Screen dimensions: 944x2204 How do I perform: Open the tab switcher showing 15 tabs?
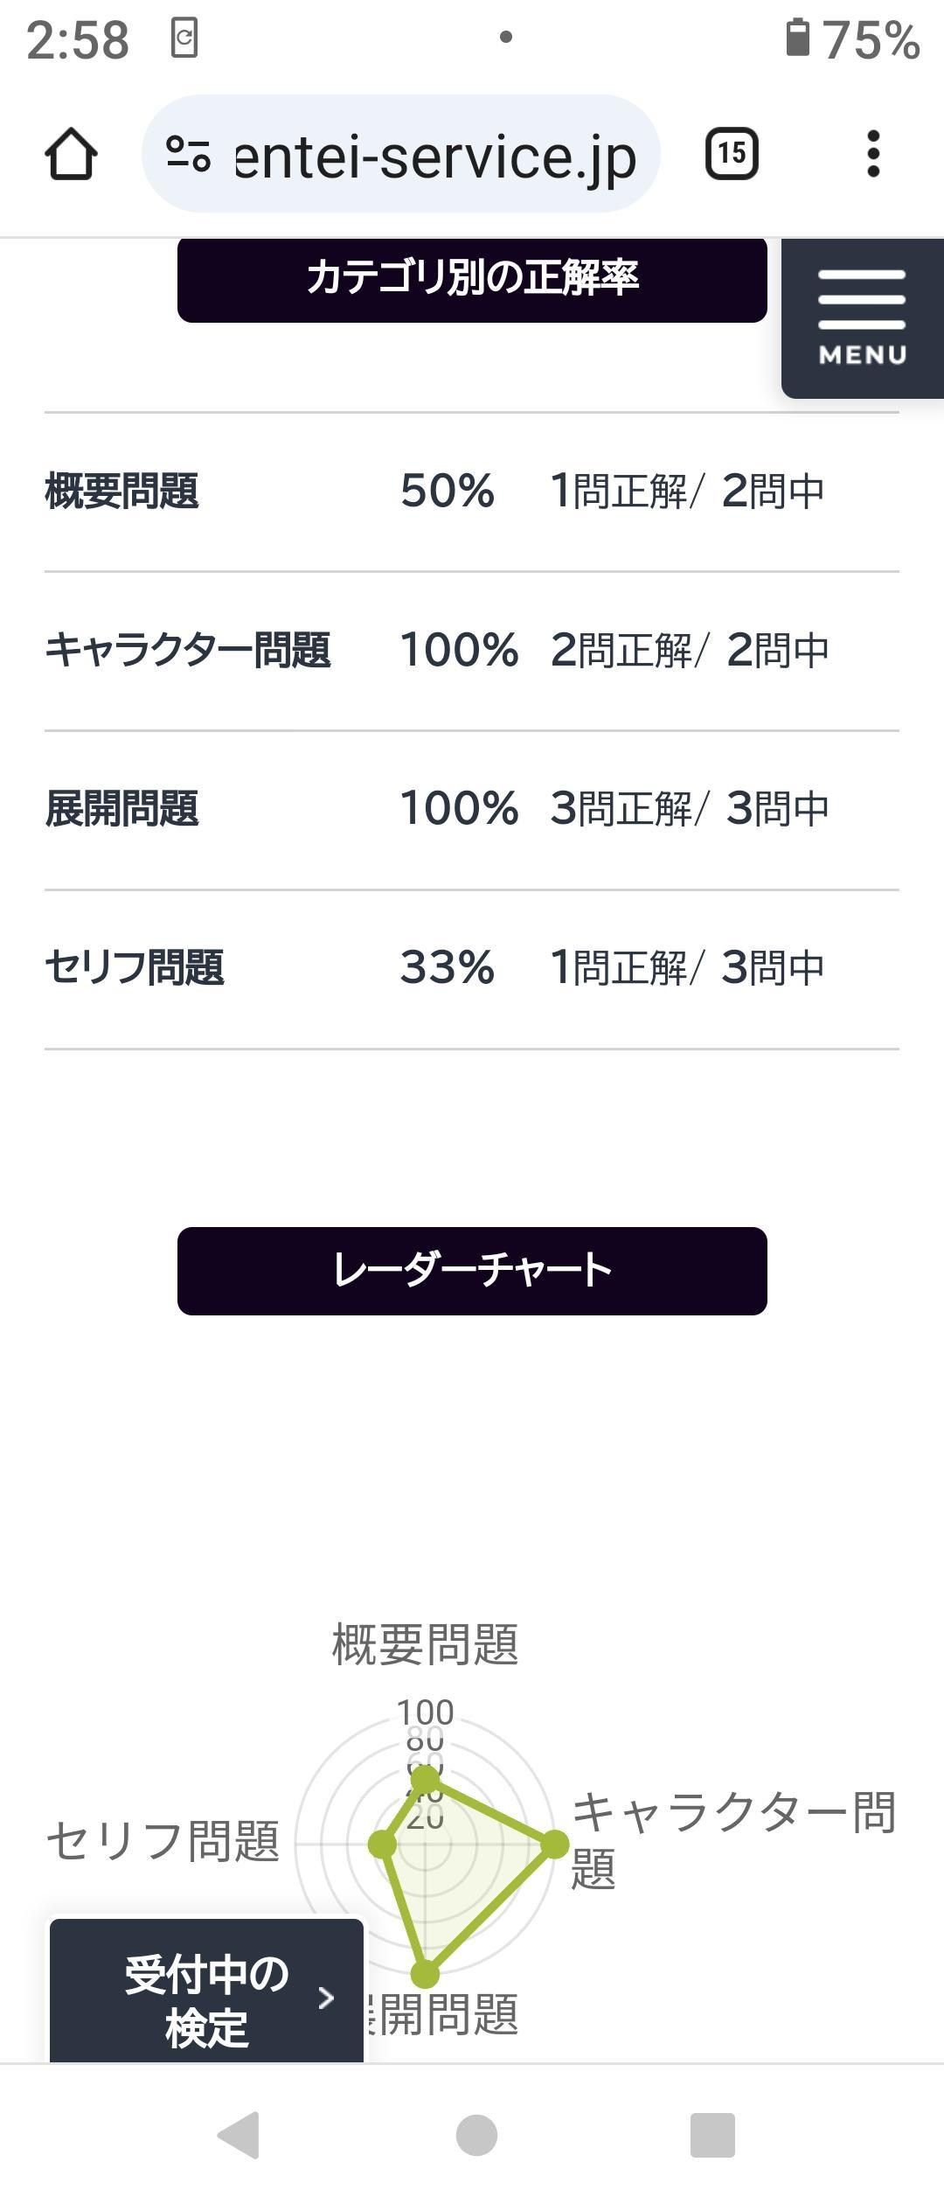pyautogui.click(x=732, y=154)
